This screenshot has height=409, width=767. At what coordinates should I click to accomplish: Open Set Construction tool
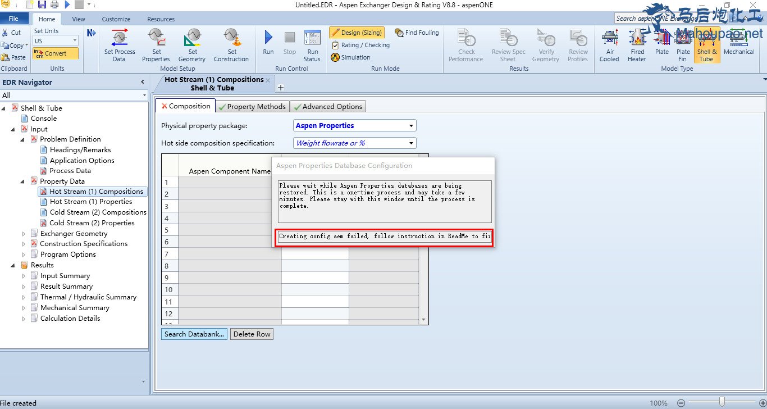coord(231,45)
